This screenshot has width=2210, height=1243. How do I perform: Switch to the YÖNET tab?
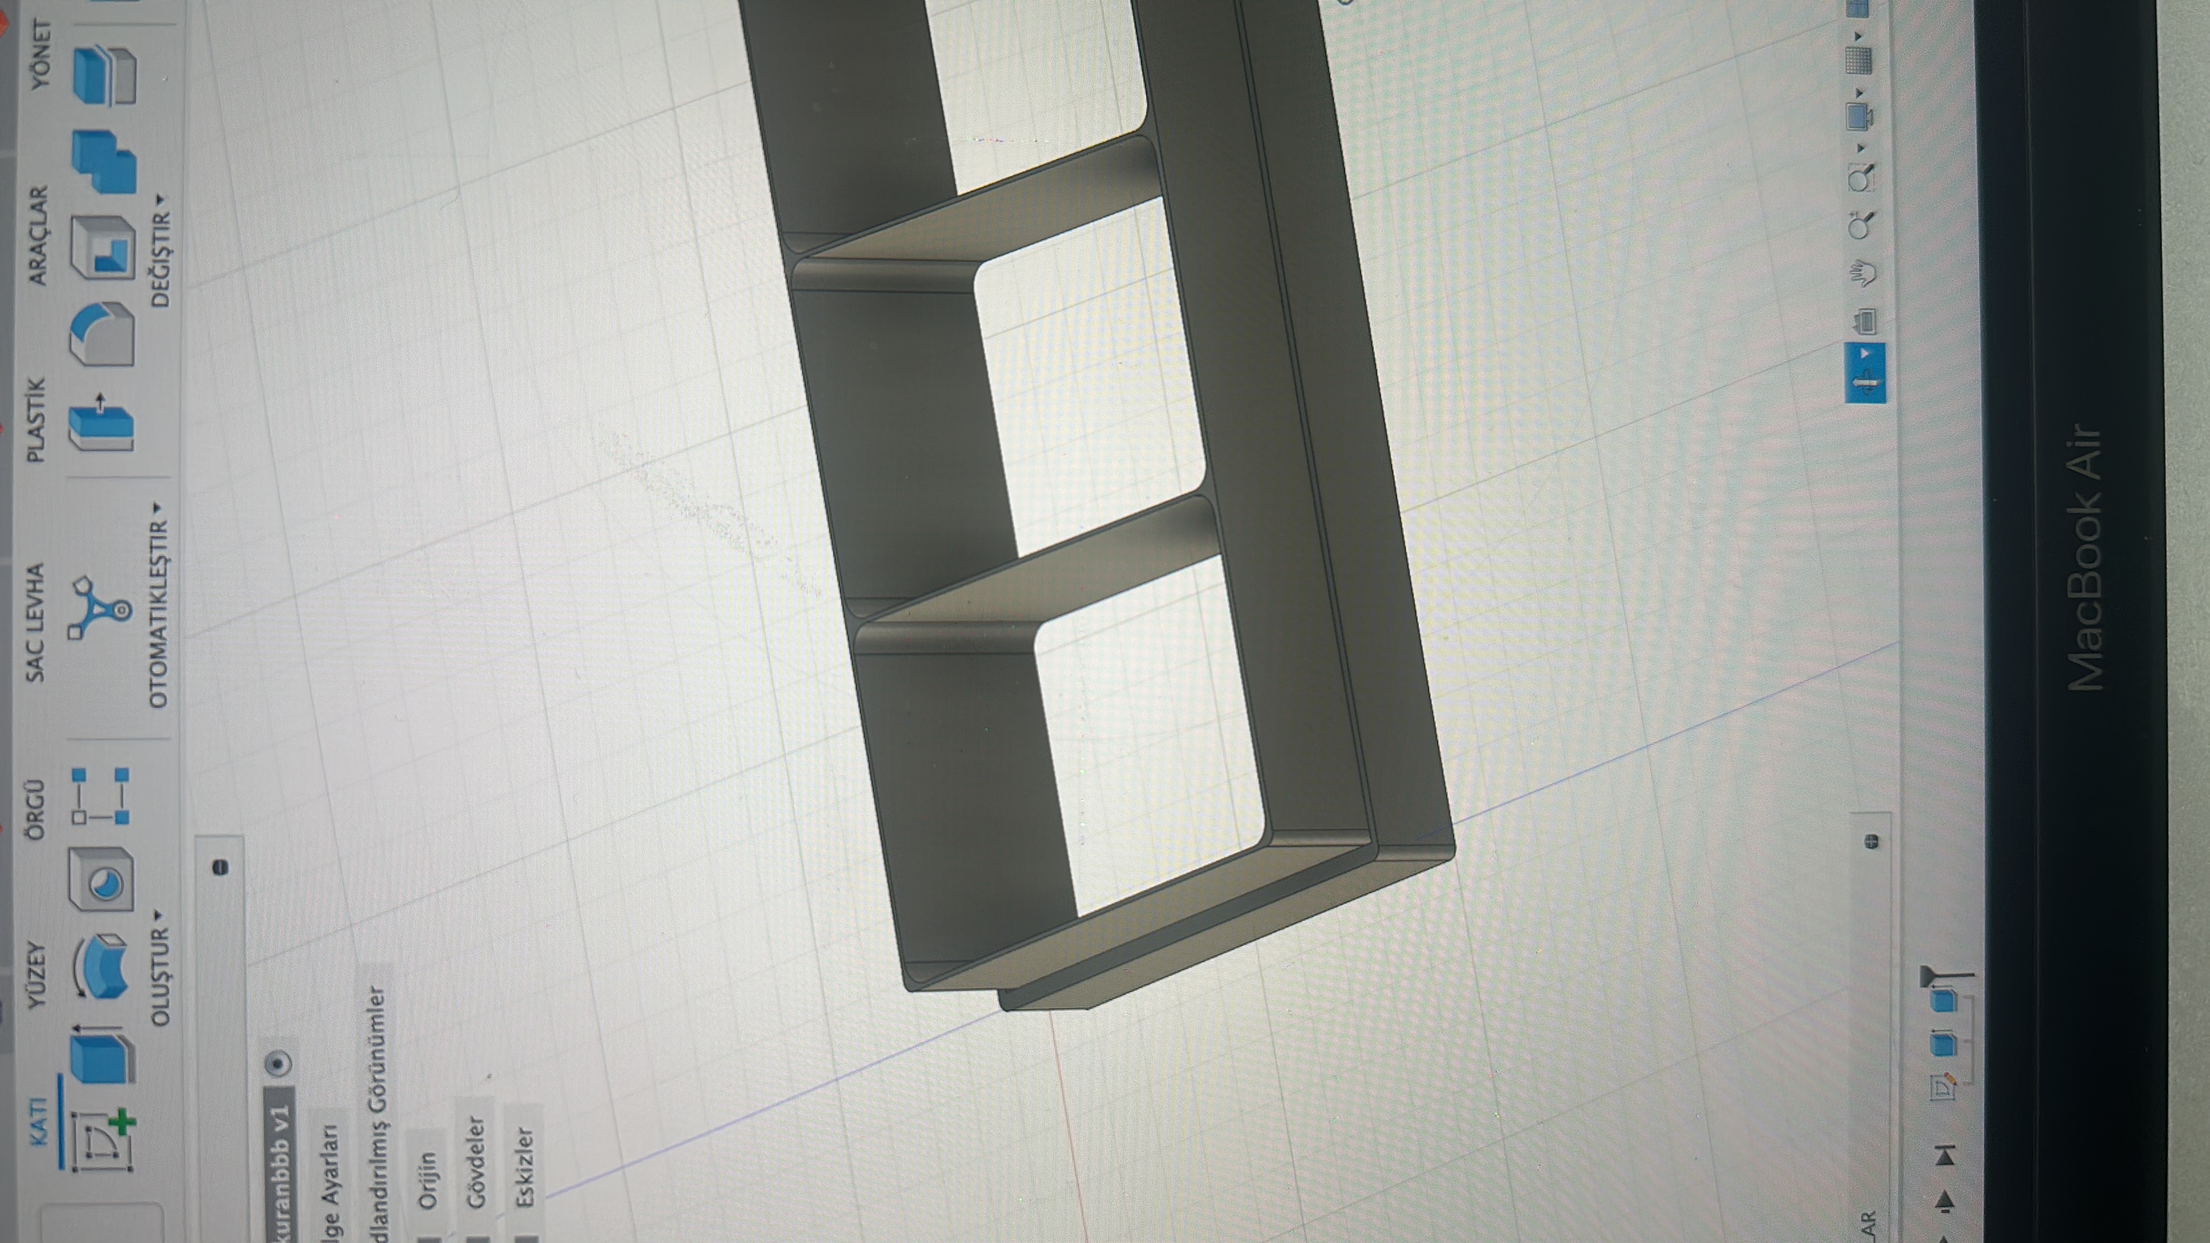click(x=42, y=55)
